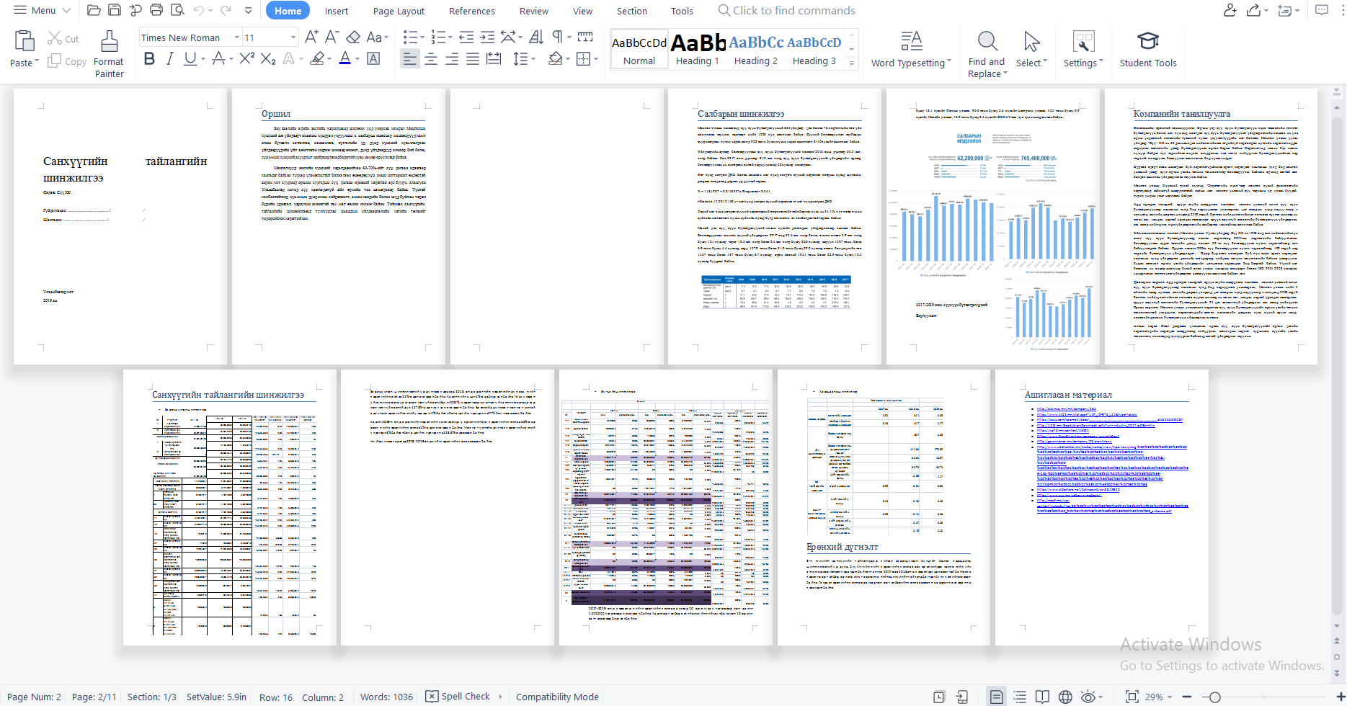Select the page thumbnail titled Оршил
This screenshot has width=1347, height=706.
click(338, 226)
